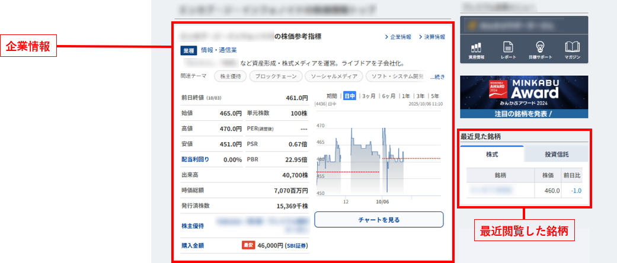Click the 22.95倍 PBR value
This screenshot has width=617, height=263.
point(296,159)
